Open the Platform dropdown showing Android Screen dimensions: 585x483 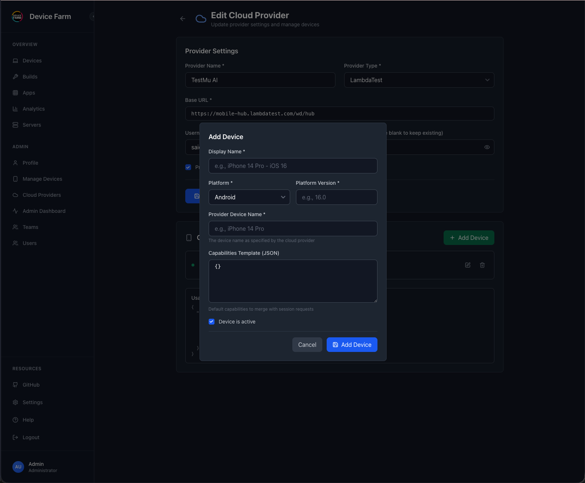click(x=249, y=197)
